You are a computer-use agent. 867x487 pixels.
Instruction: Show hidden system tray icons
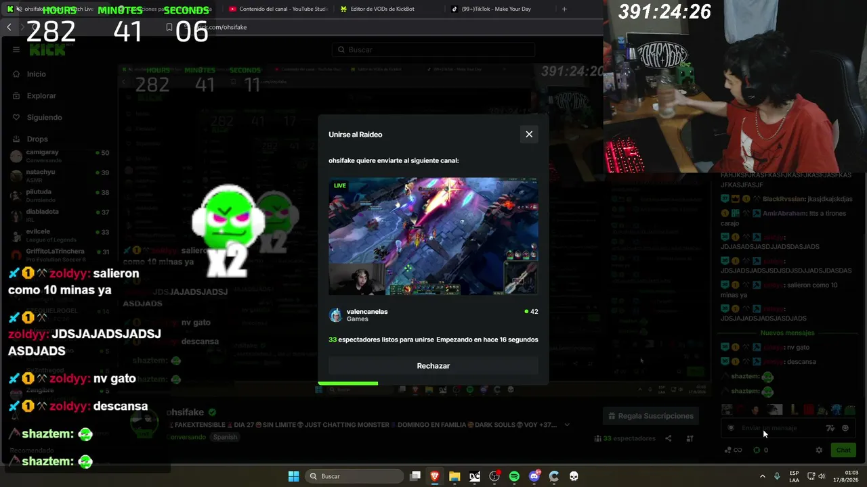(x=763, y=476)
